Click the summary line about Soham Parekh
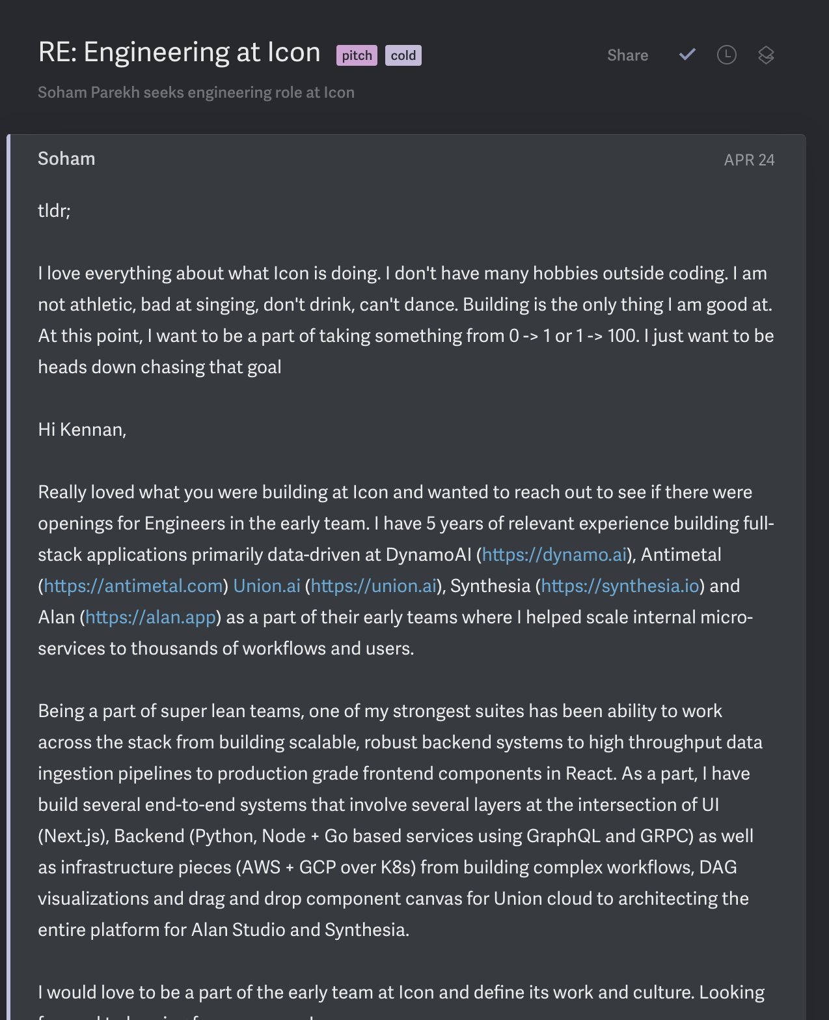 tap(196, 92)
